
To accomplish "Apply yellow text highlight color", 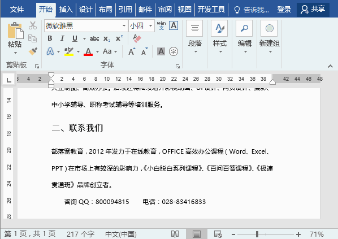I will (69, 51).
